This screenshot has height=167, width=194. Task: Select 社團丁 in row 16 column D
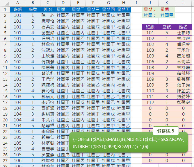click(x=63, y=97)
